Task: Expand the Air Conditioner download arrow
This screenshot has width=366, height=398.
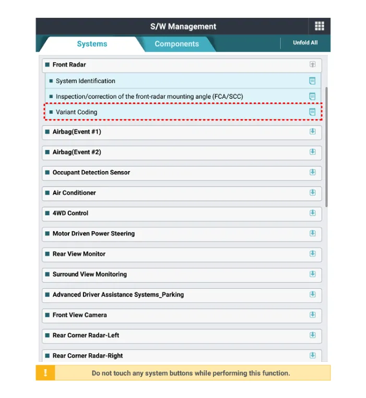Action: [x=312, y=193]
